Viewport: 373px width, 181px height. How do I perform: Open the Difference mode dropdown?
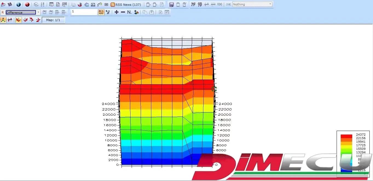tap(38, 12)
